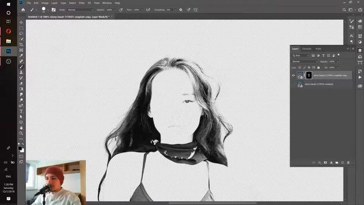Open the Flow value arrow

click(x=142, y=10)
